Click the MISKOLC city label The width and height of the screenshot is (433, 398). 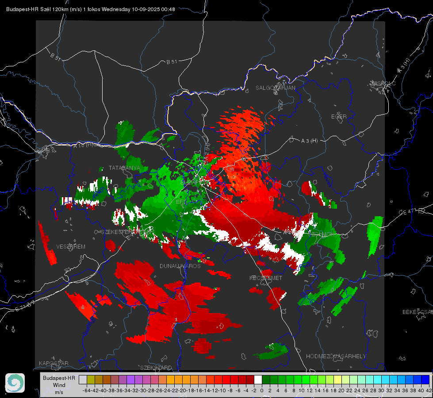pyautogui.click(x=383, y=83)
